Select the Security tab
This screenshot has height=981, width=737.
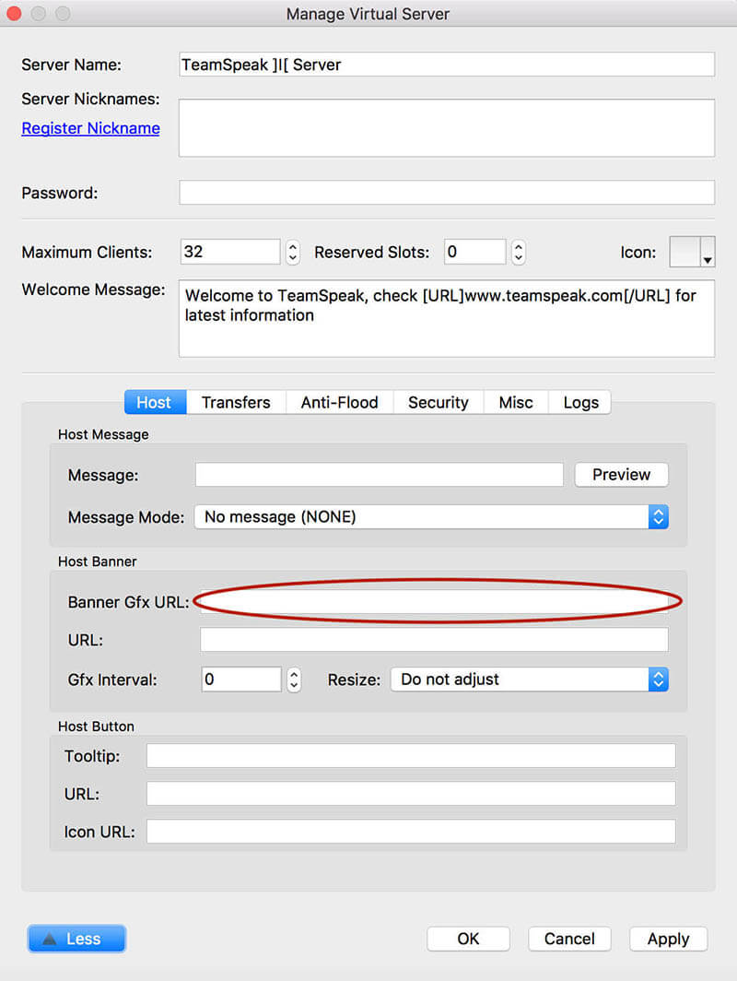pyautogui.click(x=438, y=402)
